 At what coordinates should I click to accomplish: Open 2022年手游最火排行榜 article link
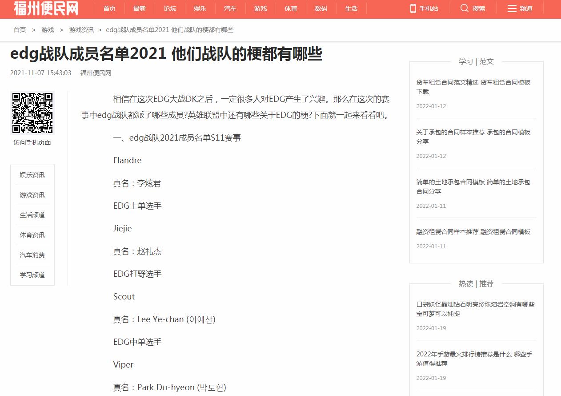pos(474,359)
